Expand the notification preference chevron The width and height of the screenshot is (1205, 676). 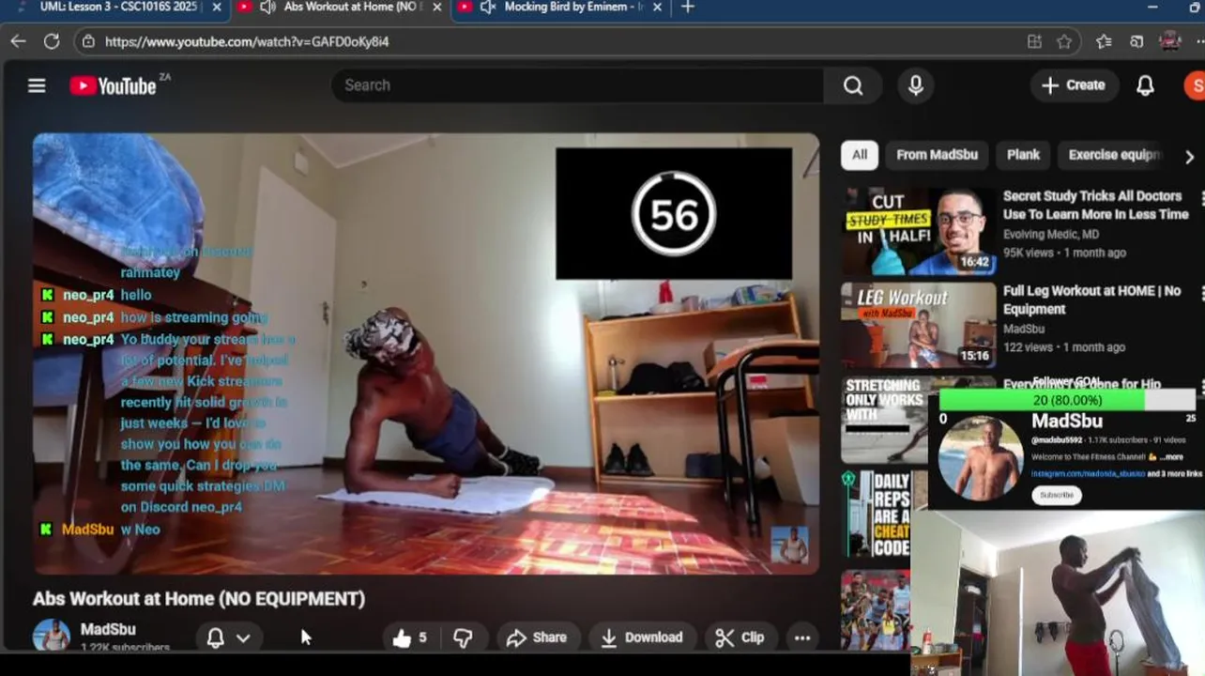(243, 638)
